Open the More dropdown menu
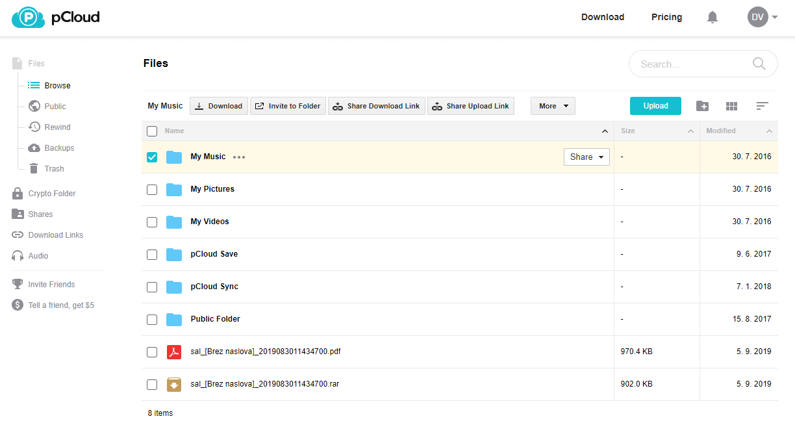The height and width of the screenshot is (423, 795). (553, 106)
